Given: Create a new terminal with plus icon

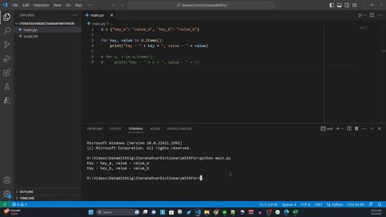Looking at the screenshot, I should [x=338, y=128].
